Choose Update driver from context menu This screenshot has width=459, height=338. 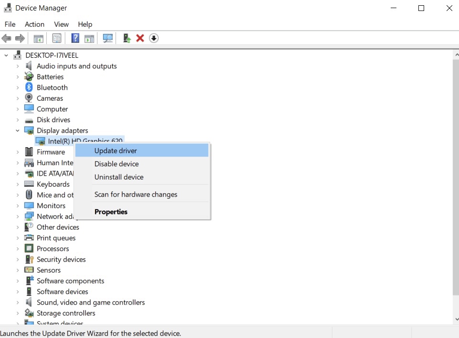coord(142,150)
